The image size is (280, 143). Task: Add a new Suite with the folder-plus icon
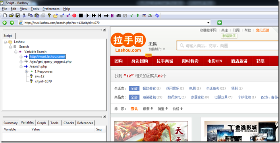click(55, 15)
